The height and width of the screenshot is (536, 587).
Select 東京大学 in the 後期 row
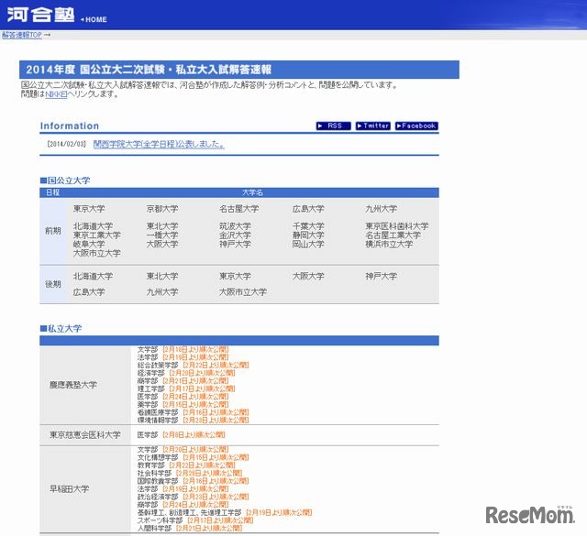[235, 276]
